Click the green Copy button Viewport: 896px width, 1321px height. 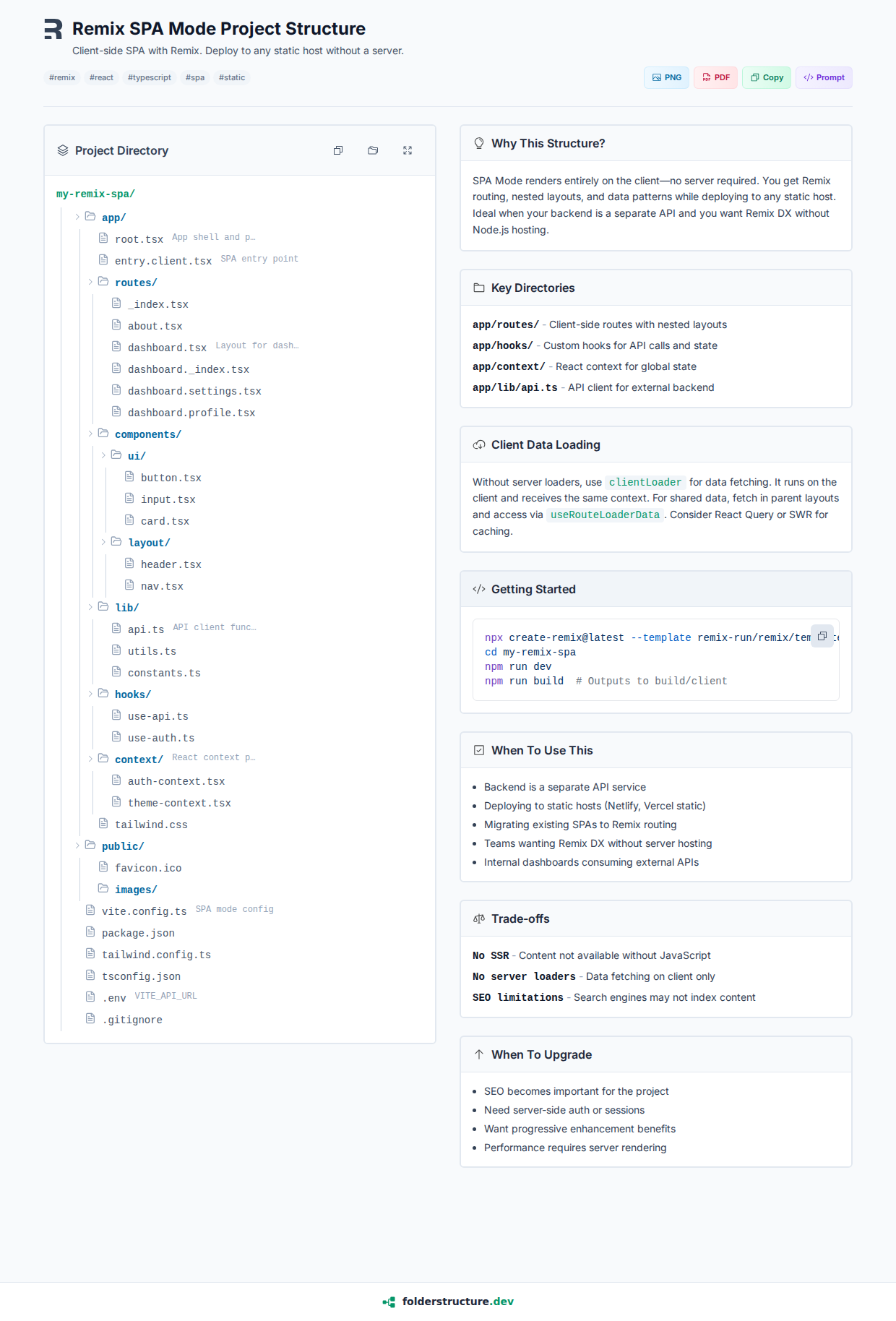tap(767, 77)
